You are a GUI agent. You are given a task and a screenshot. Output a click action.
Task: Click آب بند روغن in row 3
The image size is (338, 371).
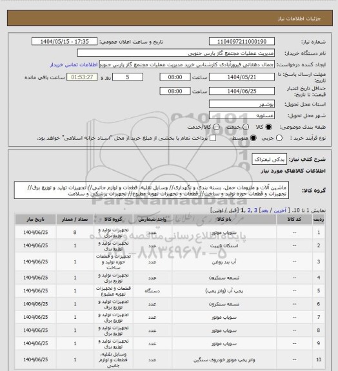[x=224, y=262]
